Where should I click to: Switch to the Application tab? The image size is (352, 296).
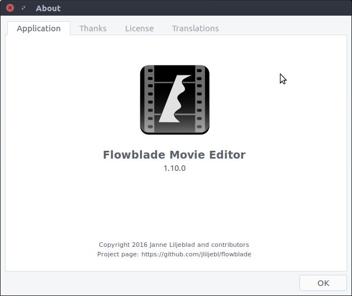[39, 28]
